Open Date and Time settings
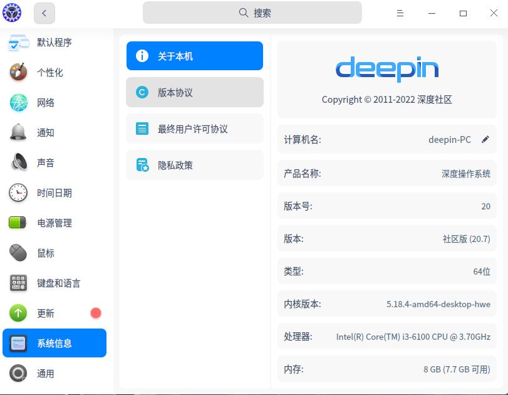This screenshot has width=508, height=395. 55,192
